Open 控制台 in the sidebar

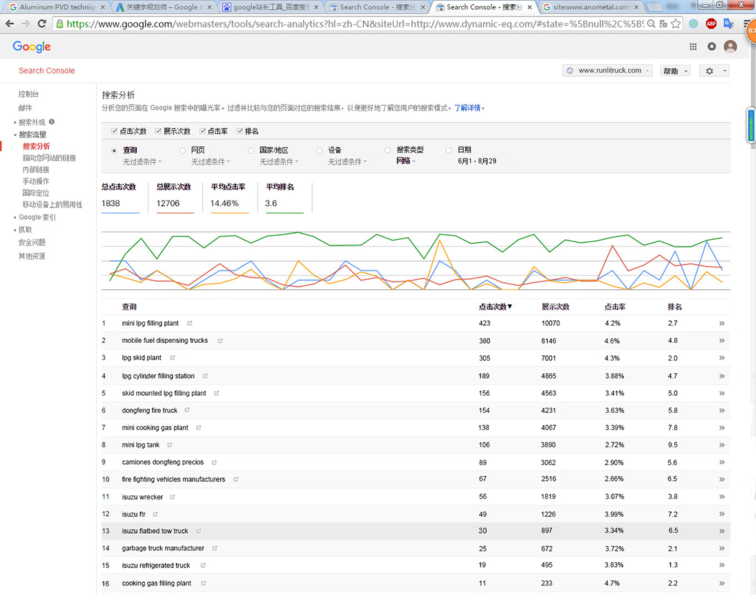[x=28, y=94]
